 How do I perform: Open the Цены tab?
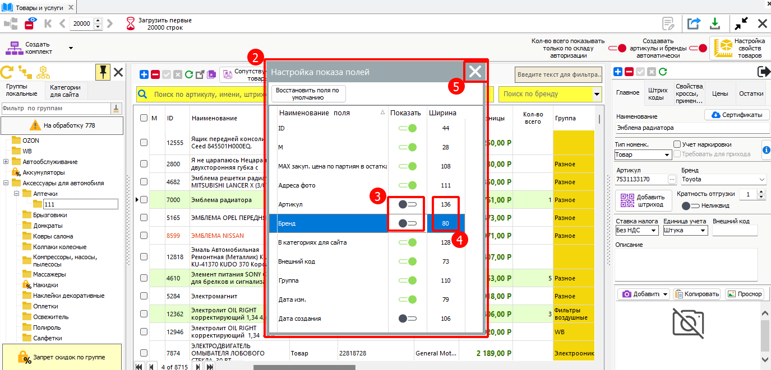point(720,93)
